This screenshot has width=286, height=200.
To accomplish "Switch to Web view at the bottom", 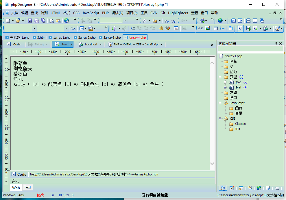I will [16, 187].
